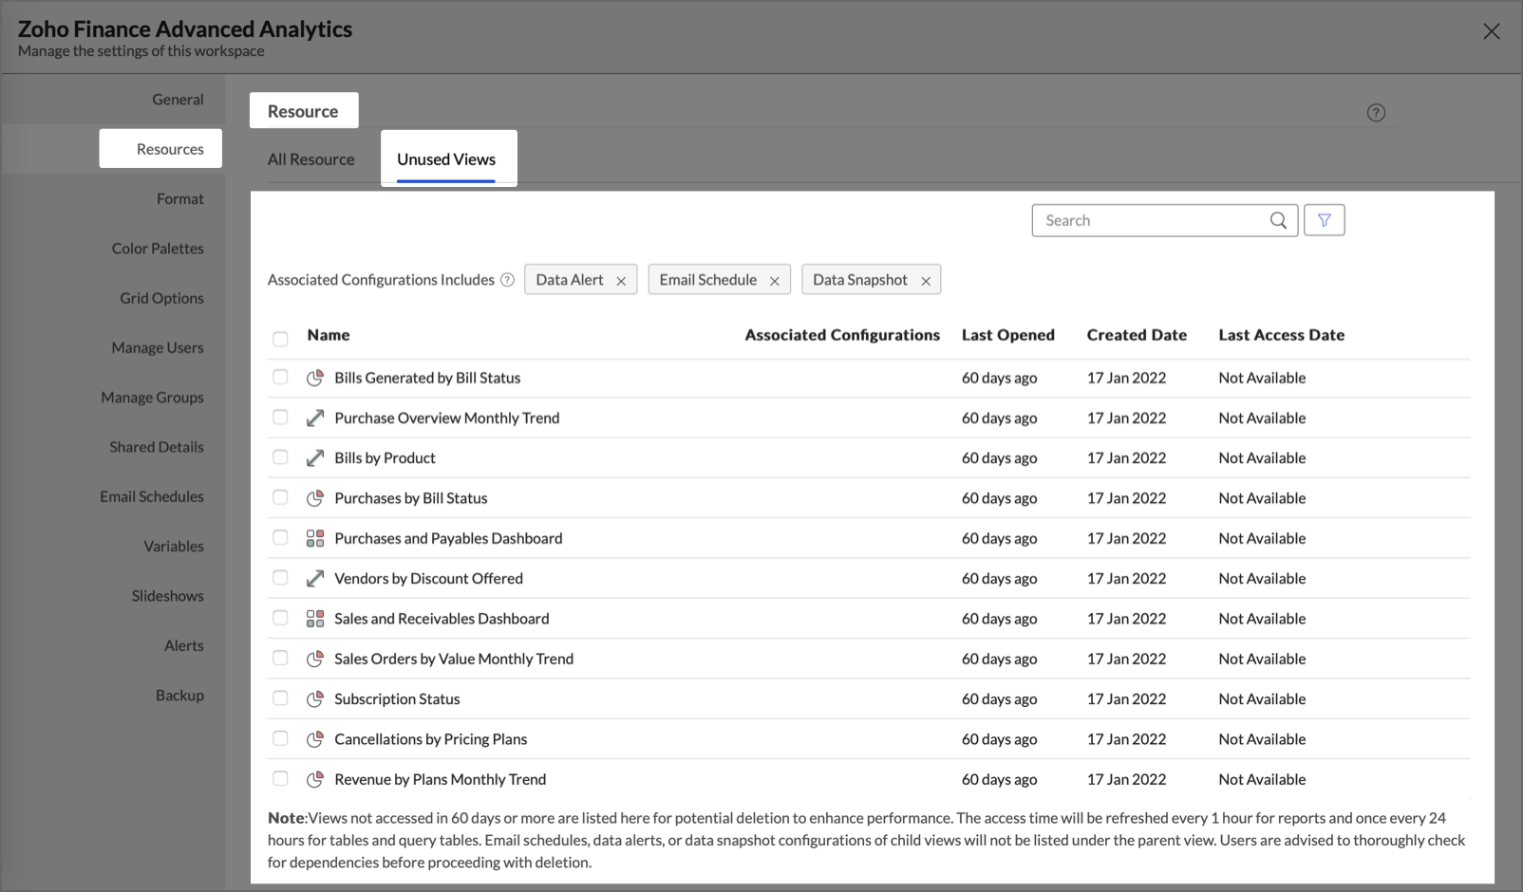Remove the Data Alert filter chip
This screenshot has height=892, width=1523.
(621, 281)
